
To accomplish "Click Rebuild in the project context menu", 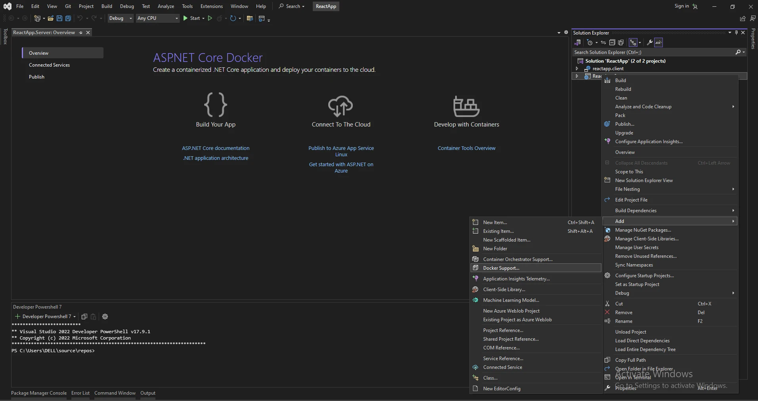I will (670, 89).
